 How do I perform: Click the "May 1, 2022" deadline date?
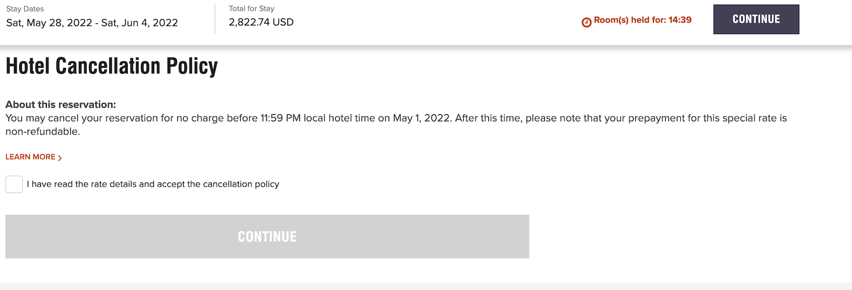pyautogui.click(x=422, y=118)
